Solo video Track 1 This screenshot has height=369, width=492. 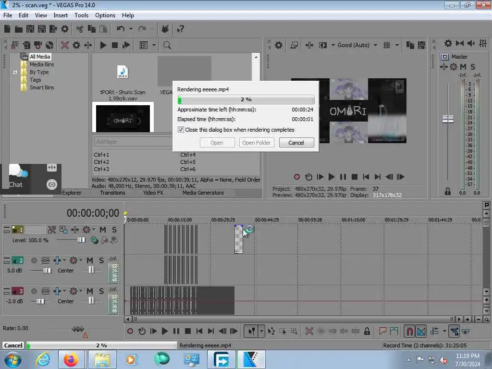(x=114, y=230)
